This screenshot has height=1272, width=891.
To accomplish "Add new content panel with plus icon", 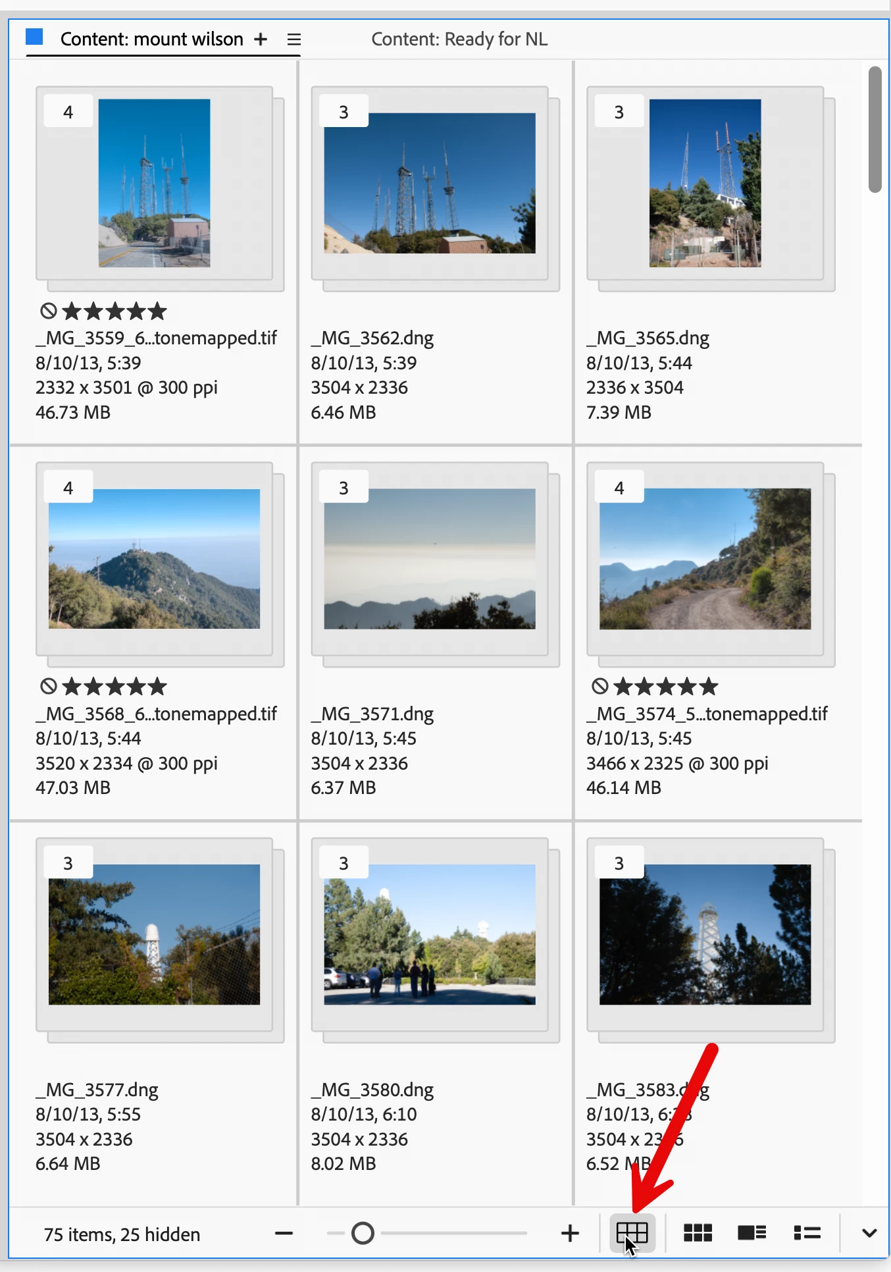I will pos(261,40).
